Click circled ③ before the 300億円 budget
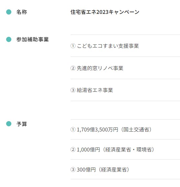Viewport: 180px width, 187px height. pyautogui.click(x=73, y=170)
